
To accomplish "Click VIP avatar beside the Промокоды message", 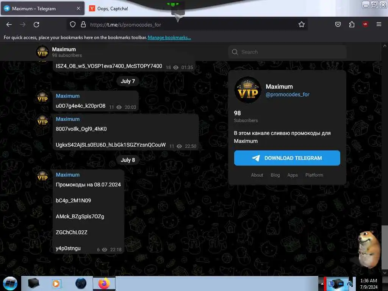I will point(42,176).
